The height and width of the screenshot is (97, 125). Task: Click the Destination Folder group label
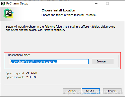tap(19, 55)
